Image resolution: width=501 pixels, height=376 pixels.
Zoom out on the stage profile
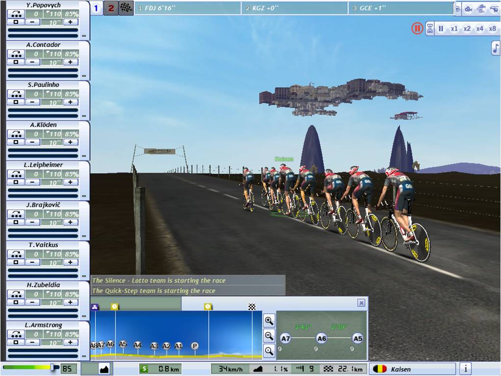pyautogui.click(x=269, y=336)
